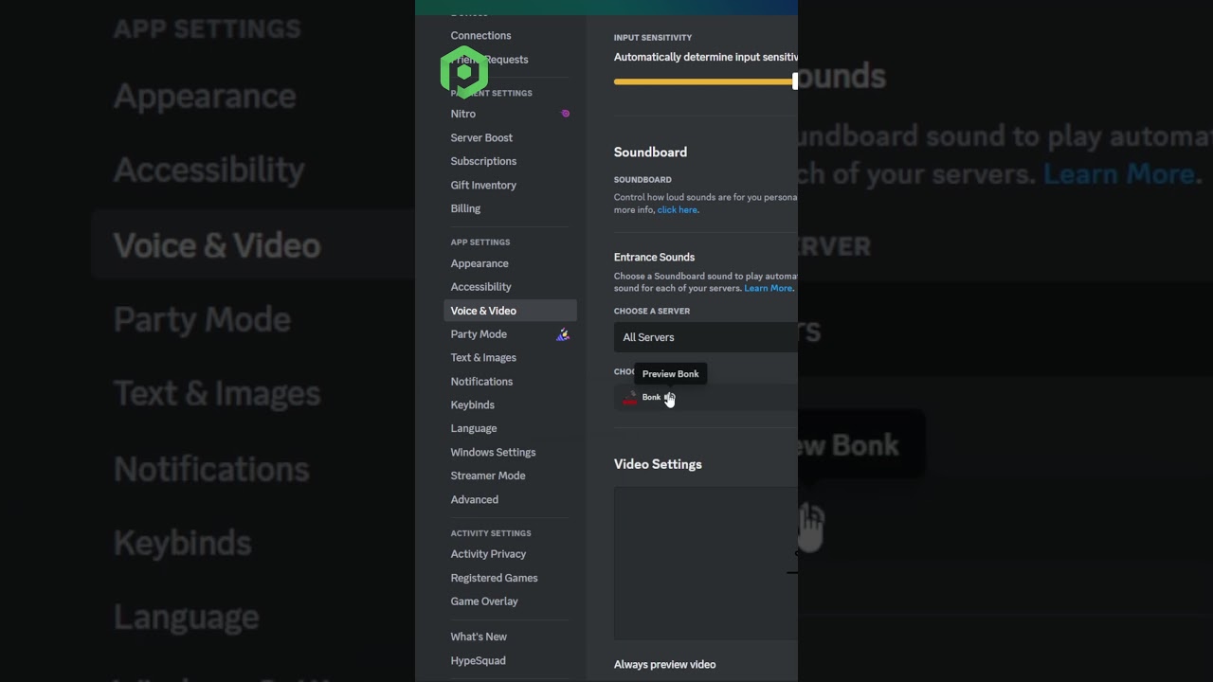The image size is (1213, 682).
Task: Preview the Bonk sound speaker icon
Action: click(668, 397)
